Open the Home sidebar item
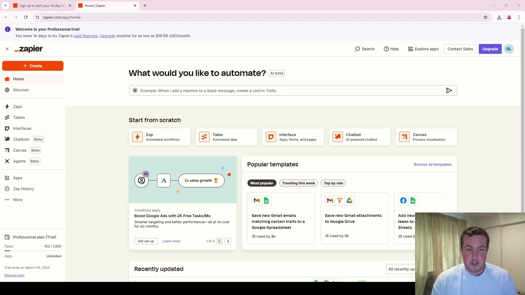The image size is (525, 295). 33,79
